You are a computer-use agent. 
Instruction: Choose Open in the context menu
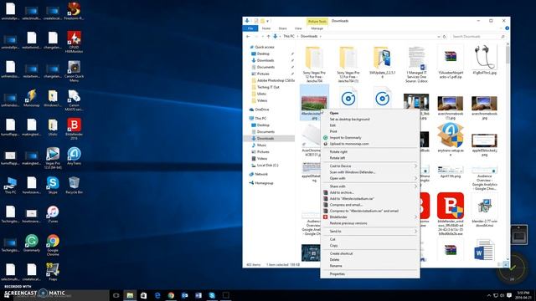(x=370, y=113)
